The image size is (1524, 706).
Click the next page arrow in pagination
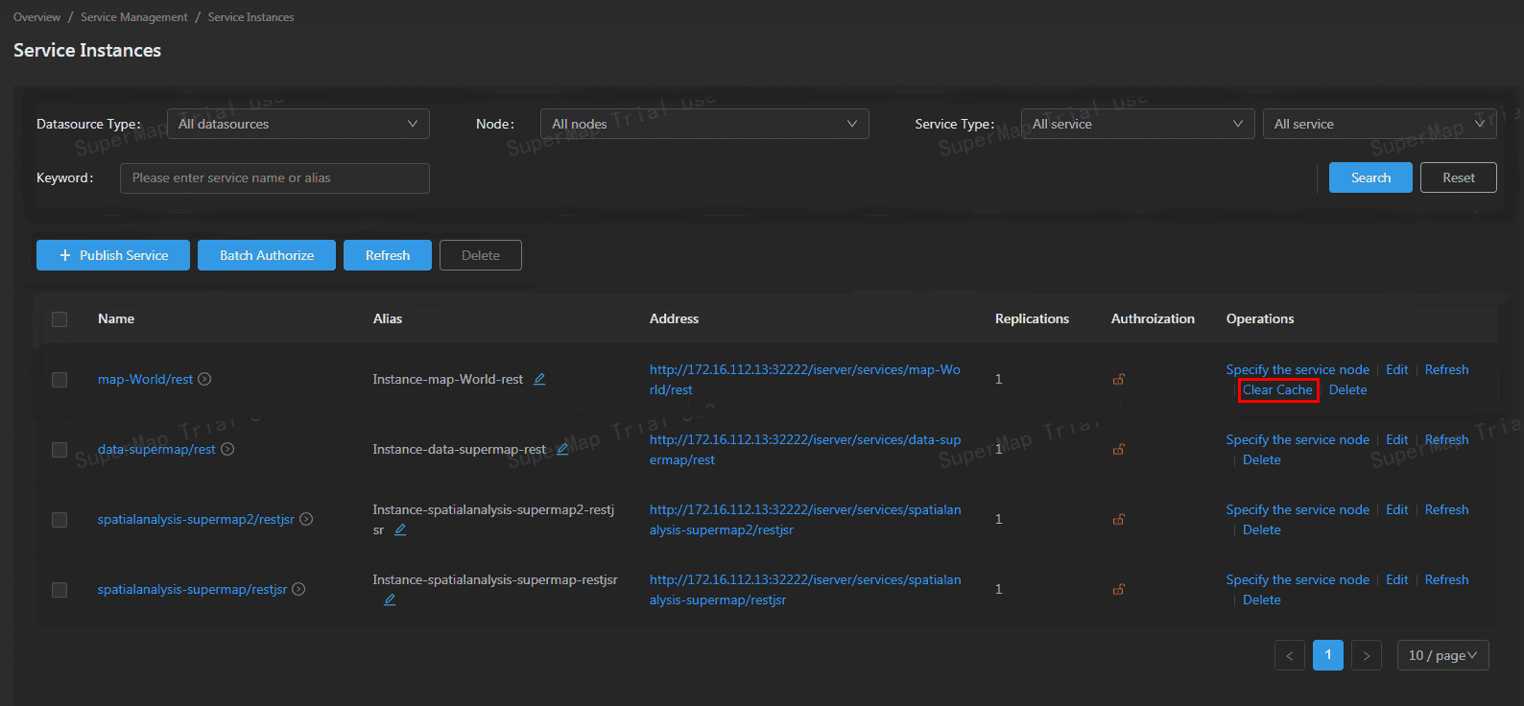tap(1366, 655)
